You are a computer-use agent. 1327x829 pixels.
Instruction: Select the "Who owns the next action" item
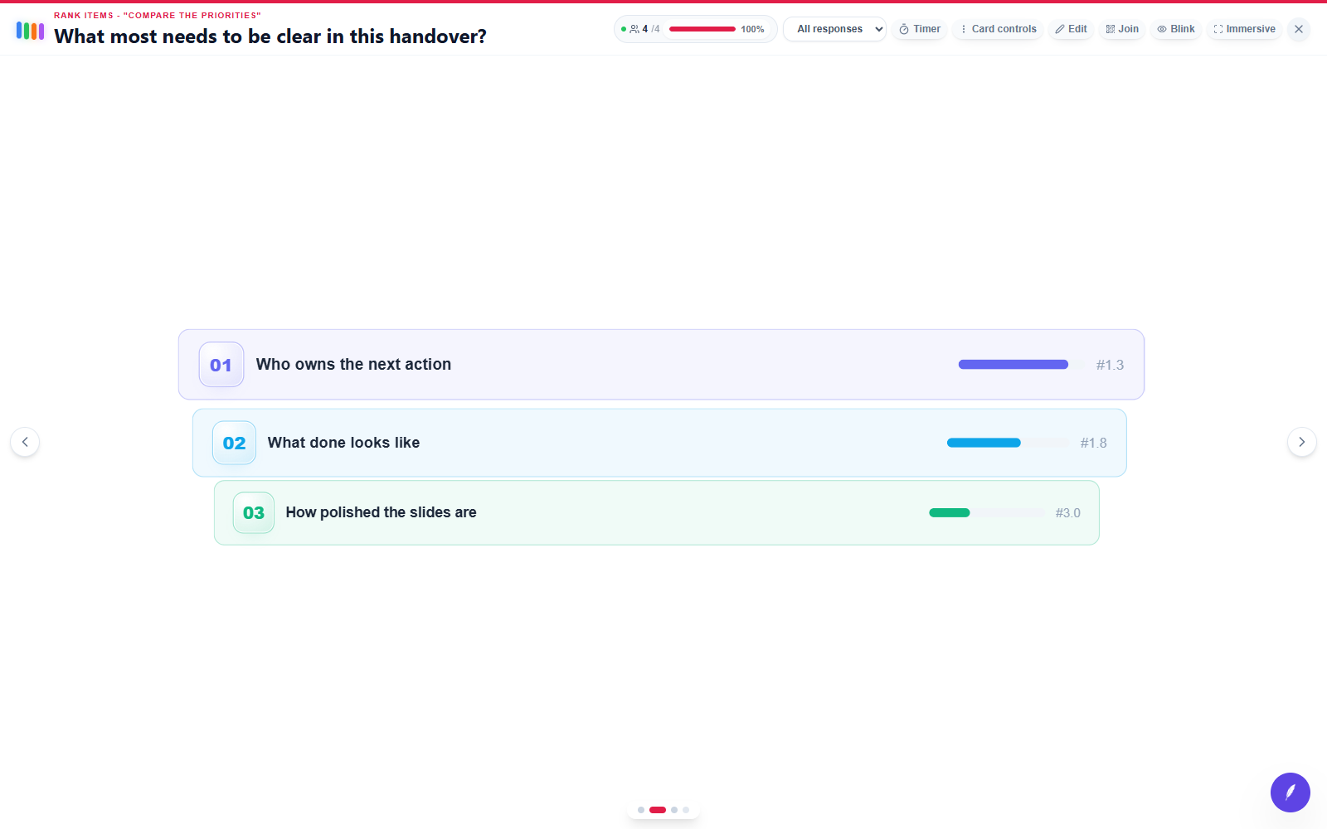tap(661, 365)
